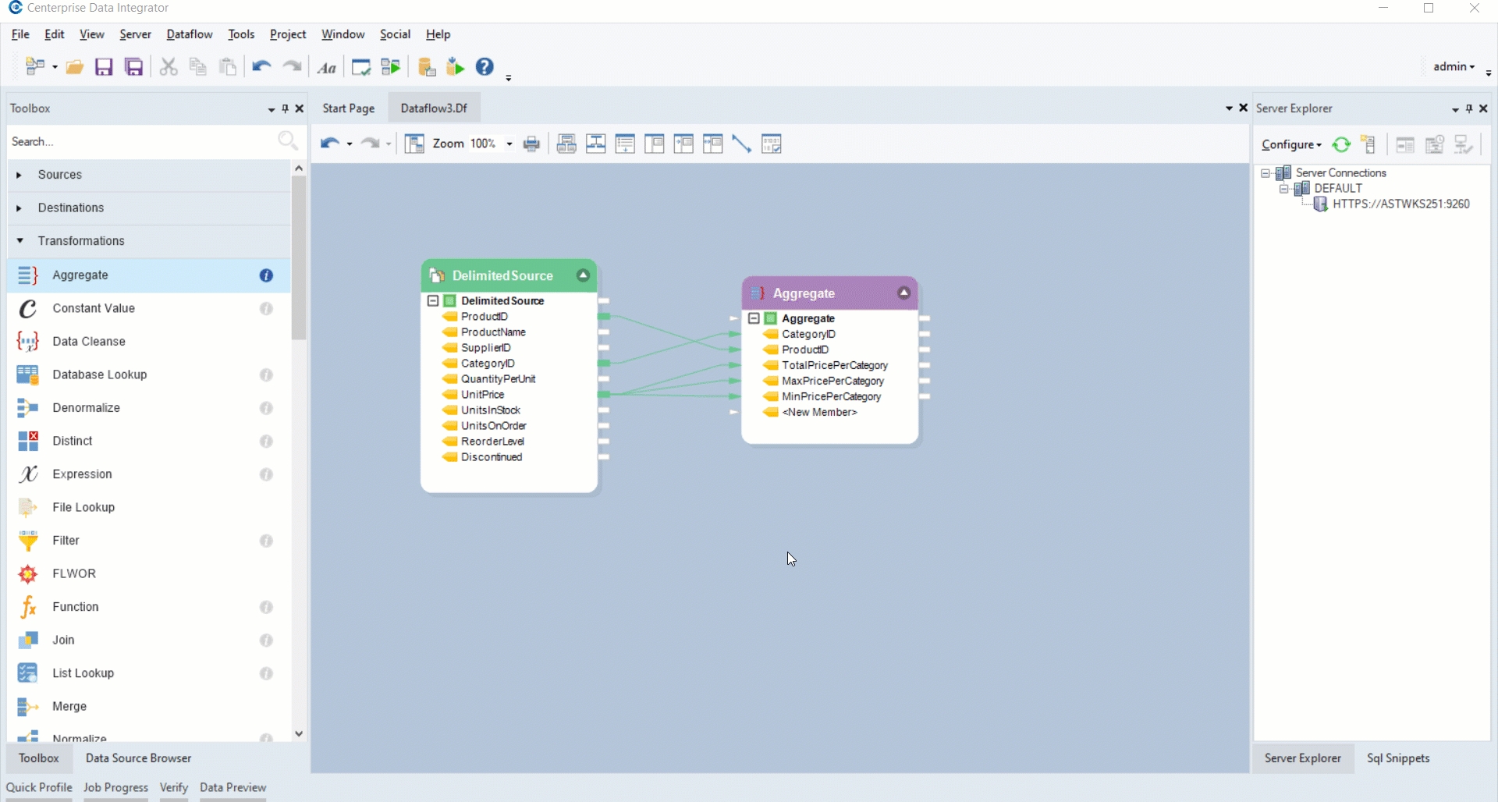Collapse the Aggregate object box
1498x802 pixels.
[x=903, y=293]
